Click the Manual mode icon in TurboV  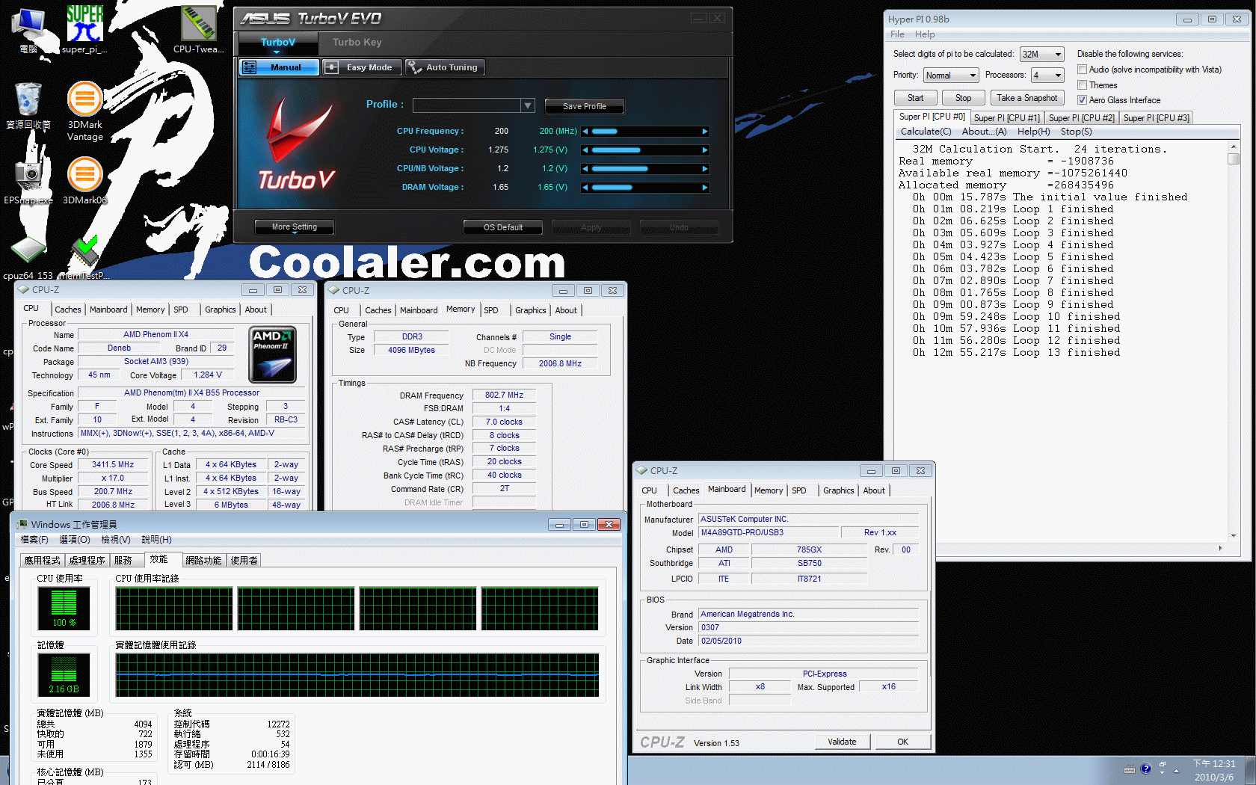coord(250,67)
